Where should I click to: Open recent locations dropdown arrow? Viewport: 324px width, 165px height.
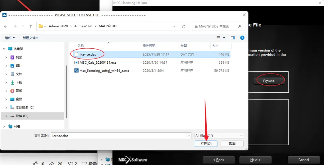coord(23,26)
